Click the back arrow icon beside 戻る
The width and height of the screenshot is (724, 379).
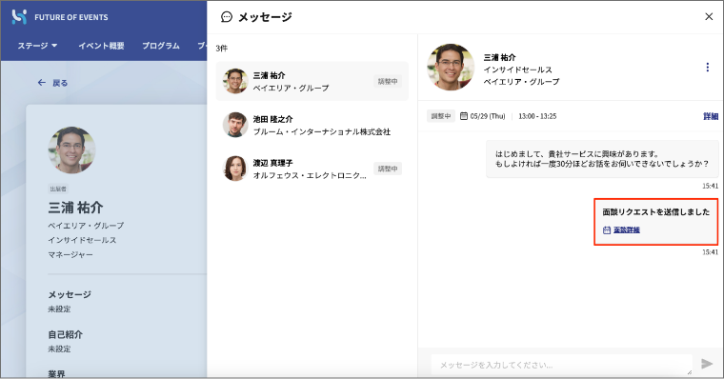pos(42,83)
